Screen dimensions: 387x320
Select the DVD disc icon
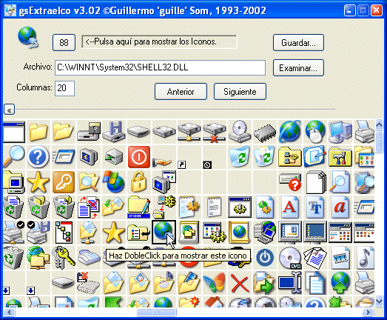point(290,258)
